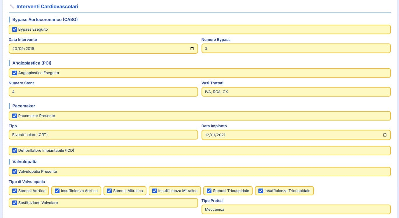
Task: Deselect Insufficienza Mitralica
Action: click(155, 191)
